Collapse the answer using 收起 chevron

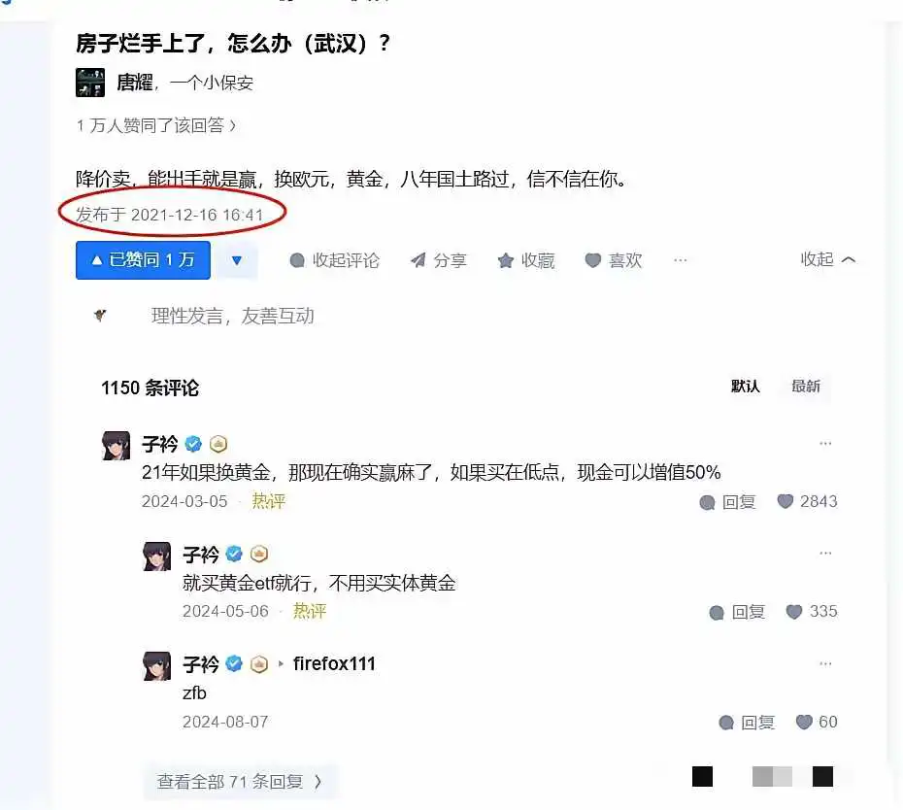click(x=827, y=260)
